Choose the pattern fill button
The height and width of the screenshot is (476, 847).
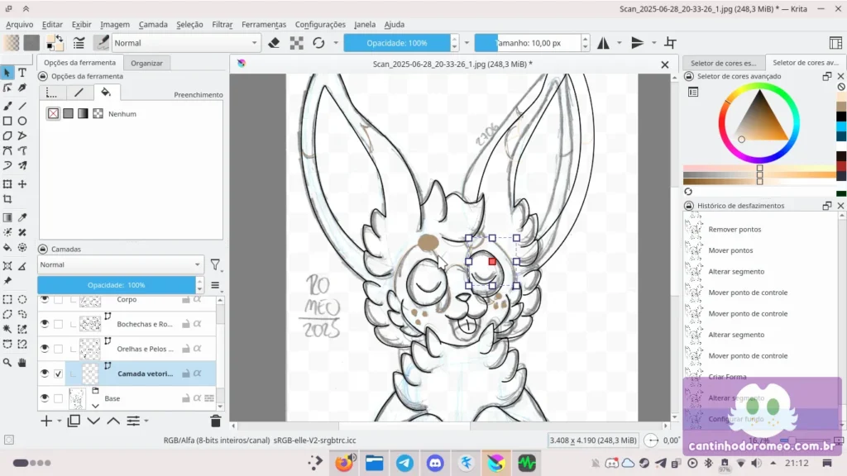coord(98,114)
